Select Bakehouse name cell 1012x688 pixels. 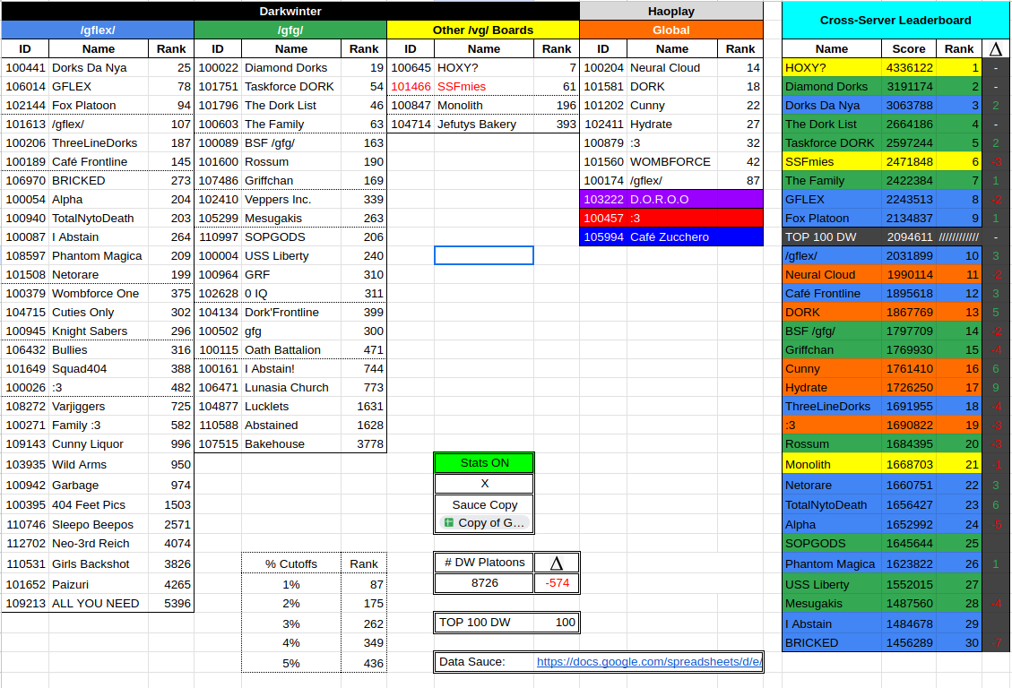[x=291, y=443]
